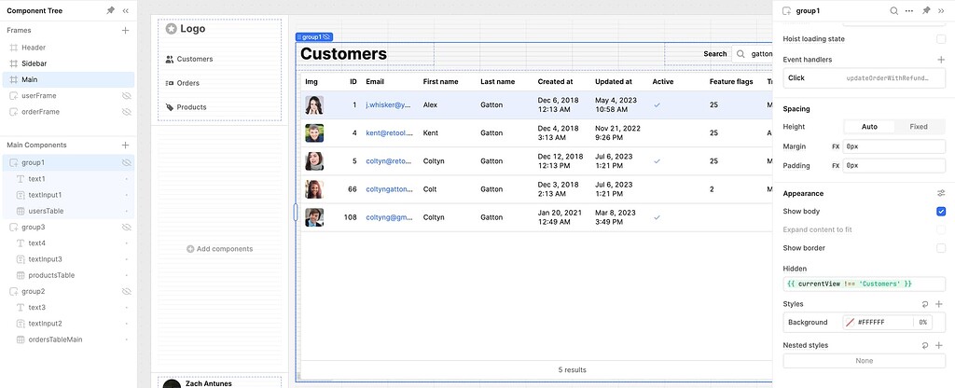Viewport: 955px width, 388px height.
Task: Expand group1 in the component tree
Action: point(13,162)
